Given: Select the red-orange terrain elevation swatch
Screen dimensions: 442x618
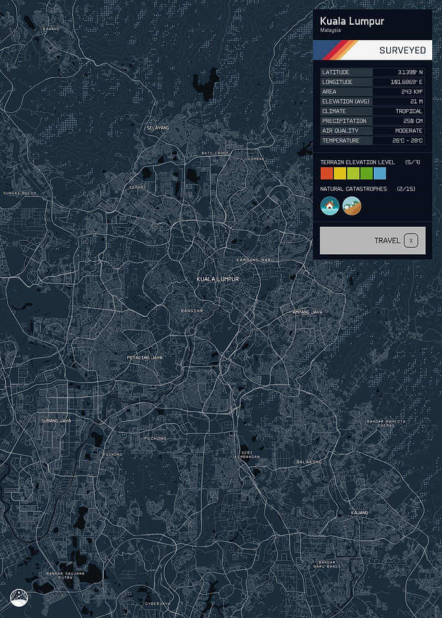Looking at the screenshot, I should pos(326,173).
